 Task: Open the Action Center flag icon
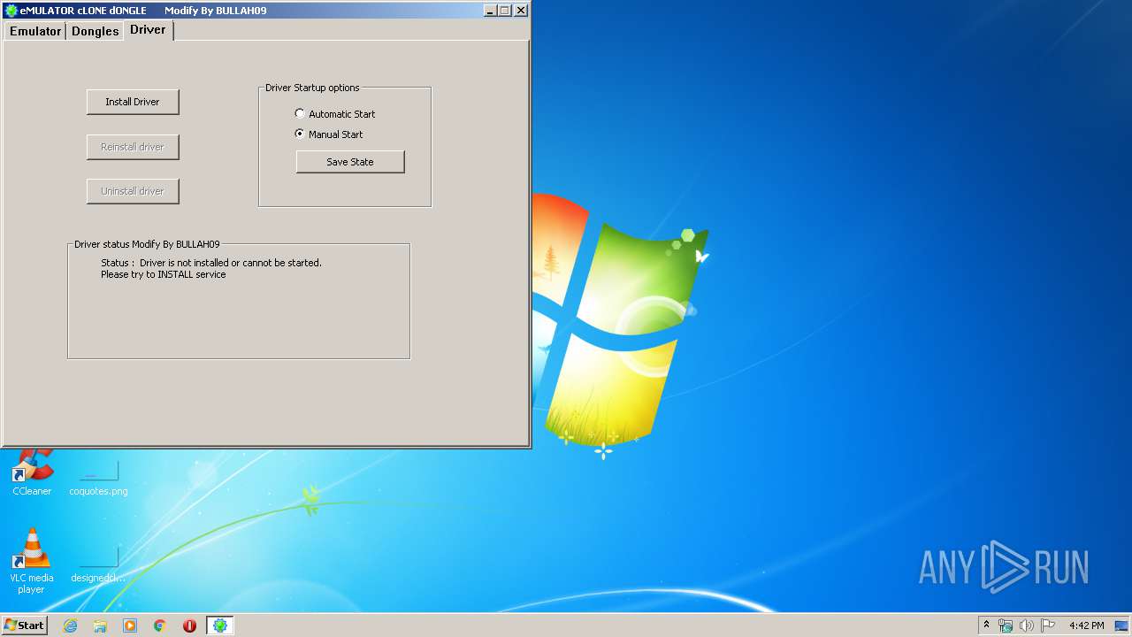[1048, 625]
